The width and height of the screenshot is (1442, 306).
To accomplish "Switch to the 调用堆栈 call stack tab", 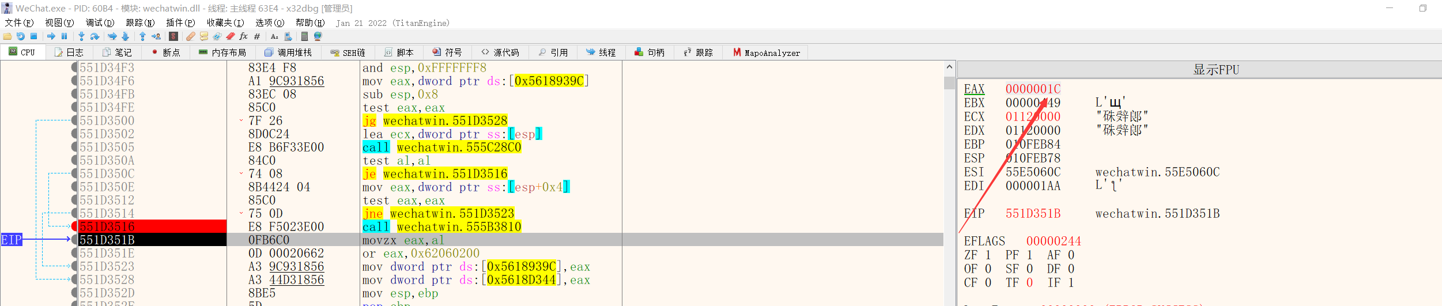I will (x=288, y=52).
